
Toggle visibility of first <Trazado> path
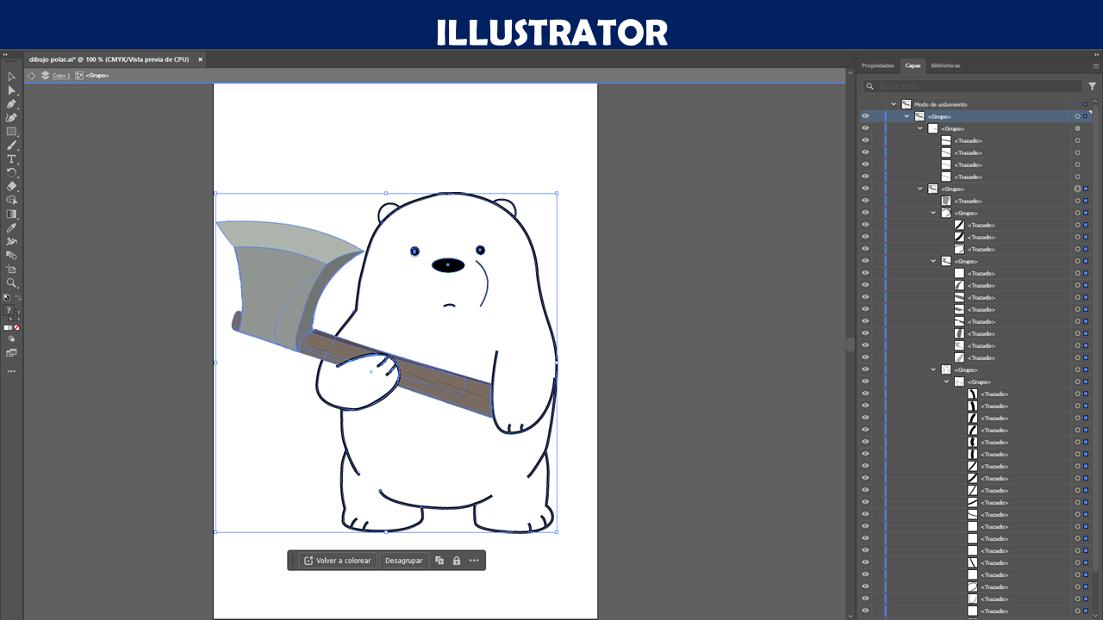865,140
